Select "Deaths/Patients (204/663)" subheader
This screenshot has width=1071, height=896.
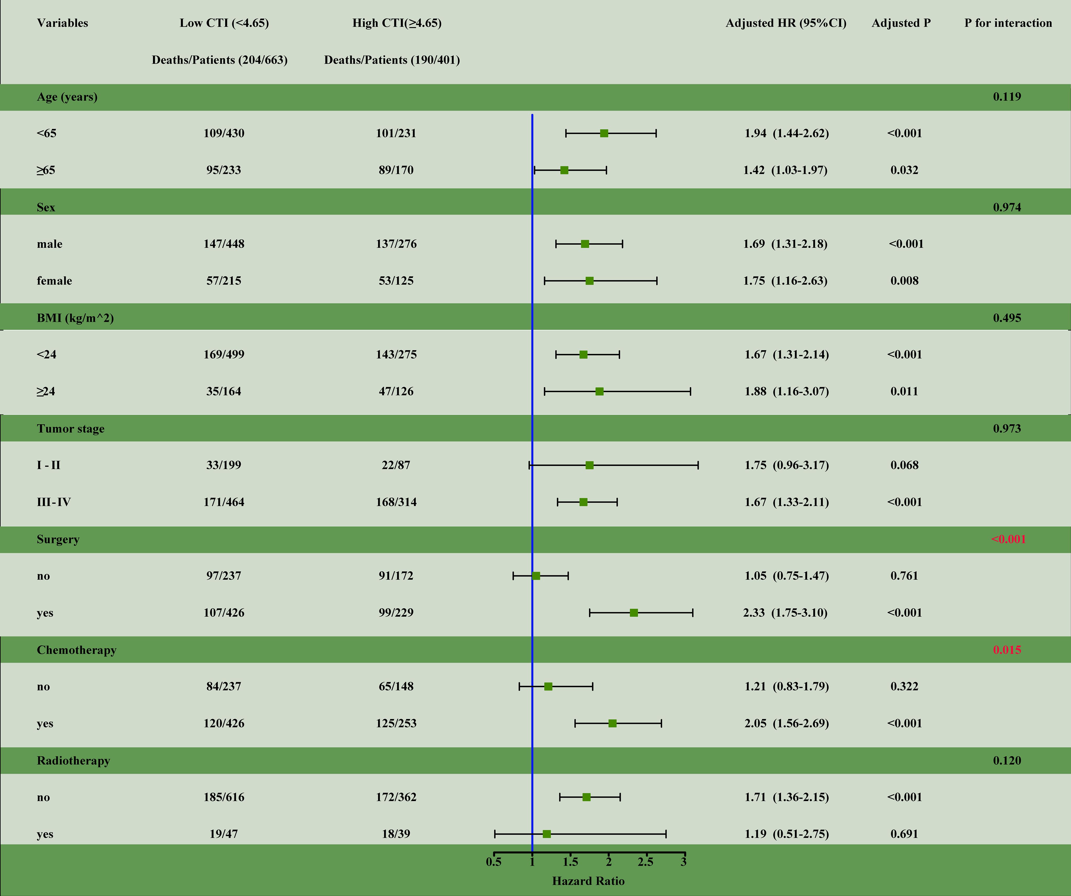[x=219, y=60]
